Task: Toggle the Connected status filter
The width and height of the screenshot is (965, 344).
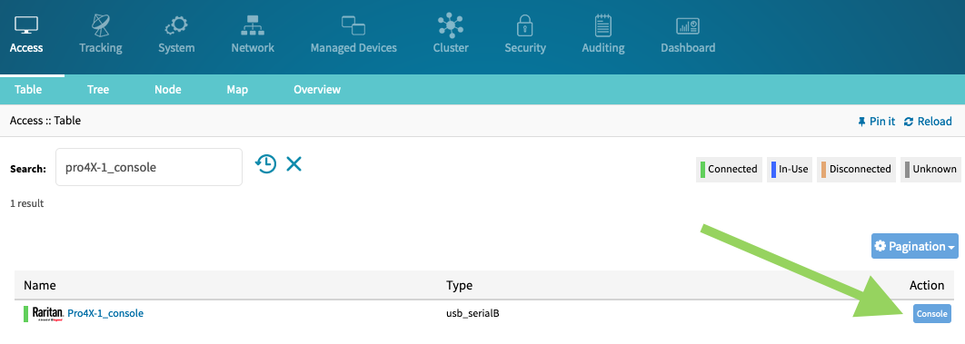Action: [x=729, y=169]
